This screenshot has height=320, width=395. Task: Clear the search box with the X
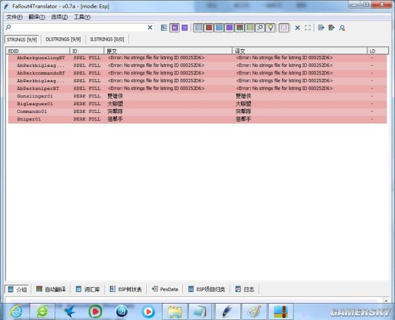click(150, 27)
